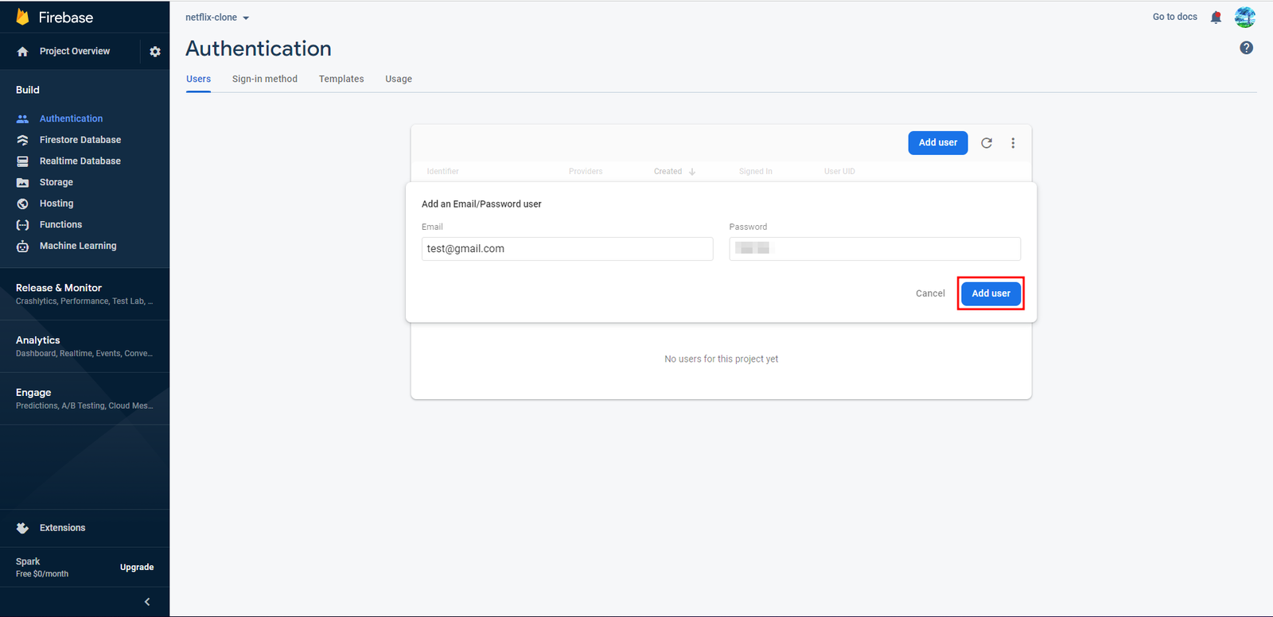The width and height of the screenshot is (1273, 617).
Task: Click the Providers column header
Action: pyautogui.click(x=586, y=172)
